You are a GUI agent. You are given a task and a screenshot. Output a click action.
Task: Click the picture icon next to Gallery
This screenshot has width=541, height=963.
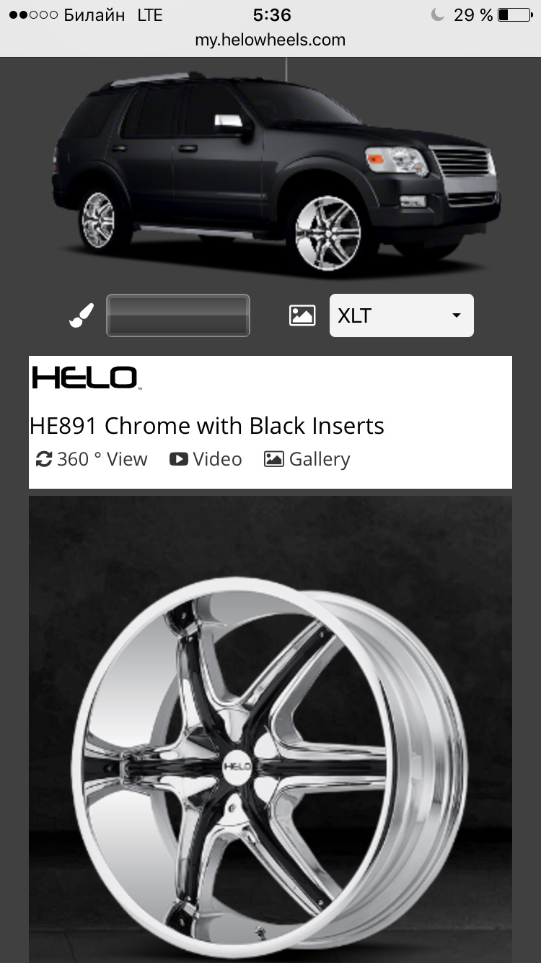[274, 459]
